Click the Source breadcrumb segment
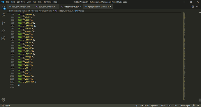The height and width of the screenshot is (107, 201). (35, 11)
